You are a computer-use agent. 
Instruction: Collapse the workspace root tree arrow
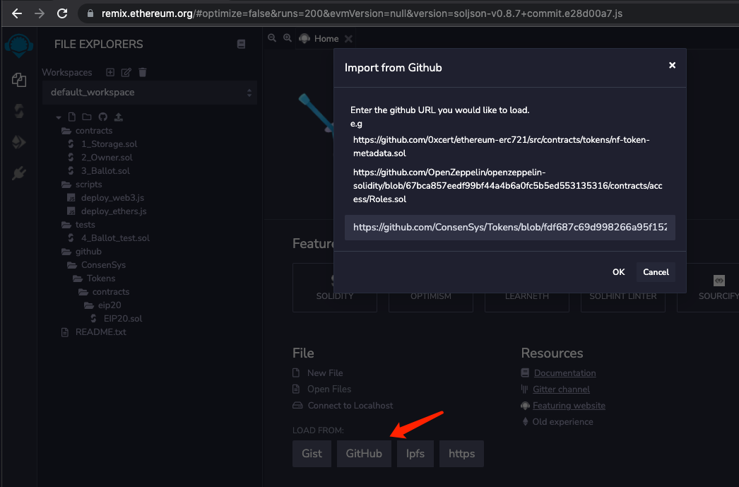[x=59, y=117]
